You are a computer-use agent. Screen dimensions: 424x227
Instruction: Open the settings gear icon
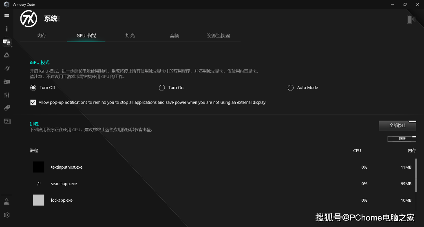coord(7,215)
